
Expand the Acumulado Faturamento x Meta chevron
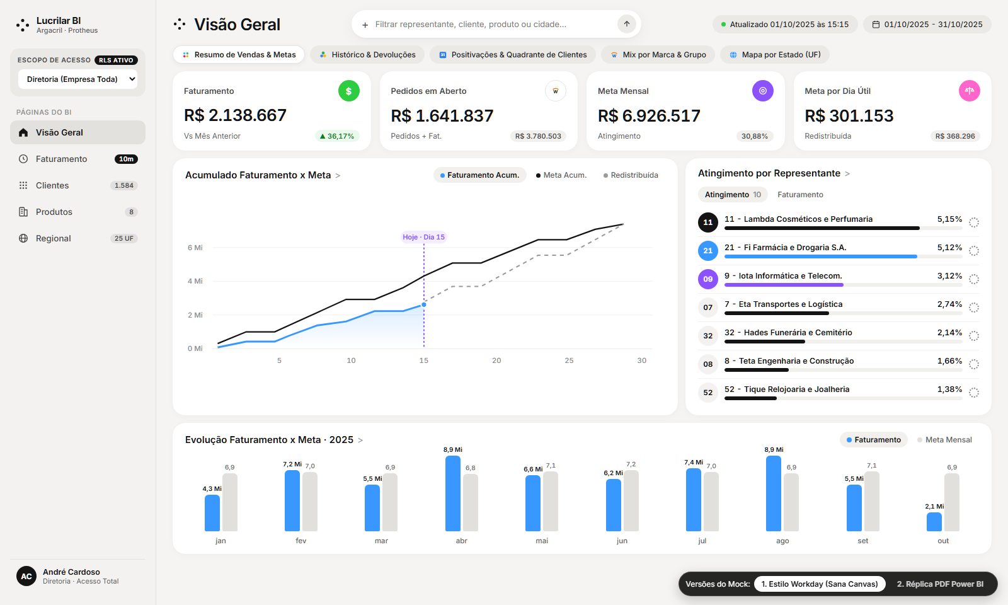pyautogui.click(x=338, y=176)
